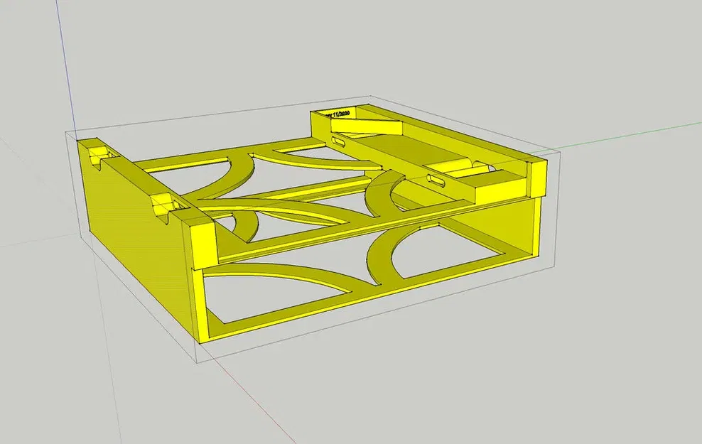Click the oval slot at the long rail's near end
702x444 pixels.
[x=436, y=180]
